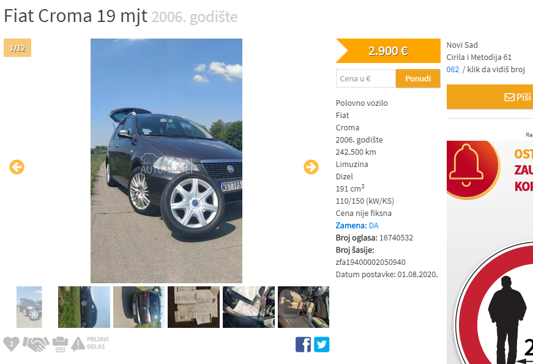Print the listing using the printer icon
Viewport: 533px width, 364px height.
pyautogui.click(x=60, y=344)
